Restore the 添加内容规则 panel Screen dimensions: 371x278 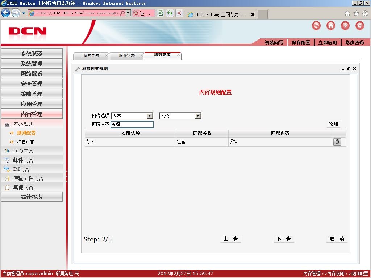point(349,68)
